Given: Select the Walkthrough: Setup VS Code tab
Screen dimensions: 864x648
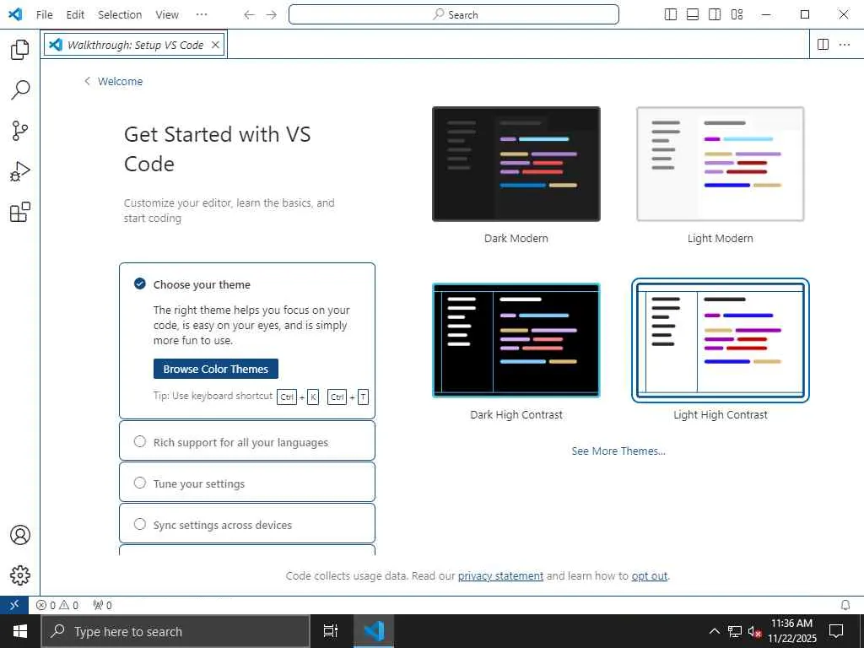Looking at the screenshot, I should [x=134, y=46].
